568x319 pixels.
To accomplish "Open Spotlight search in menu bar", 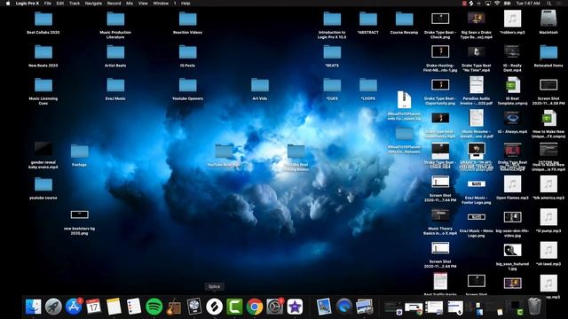I will 548,4.
